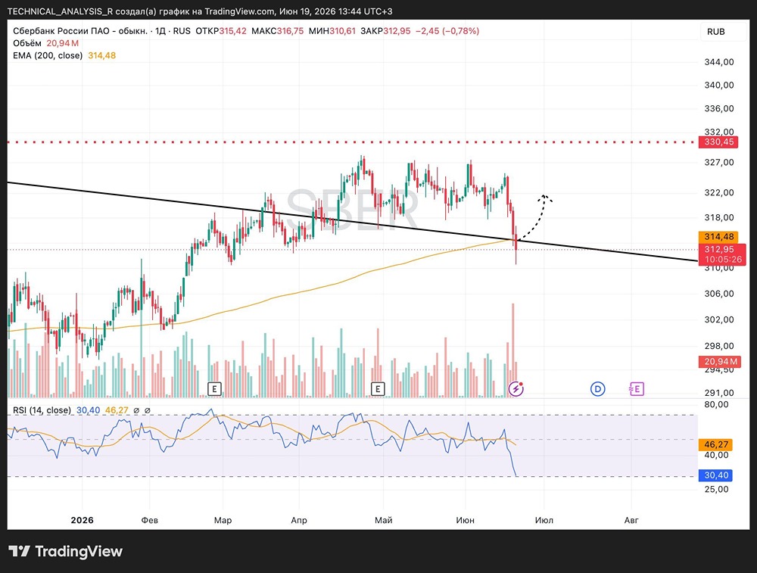
Task: Click the TECHNICAL_ANALYSIS_R author header text
Action: (61, 11)
